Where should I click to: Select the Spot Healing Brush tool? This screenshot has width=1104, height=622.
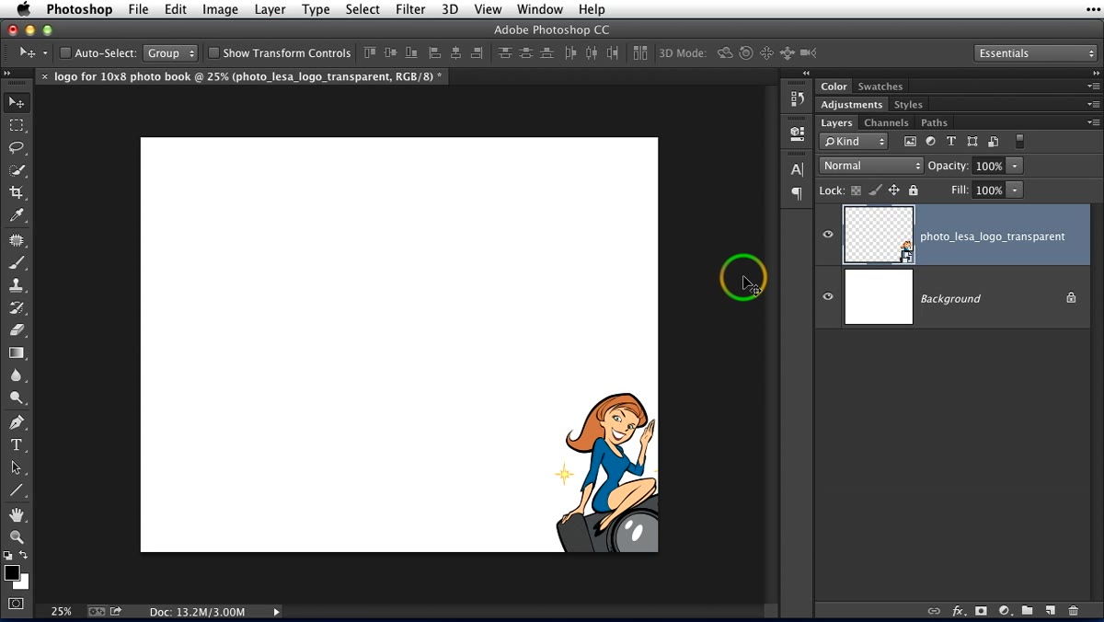17,240
